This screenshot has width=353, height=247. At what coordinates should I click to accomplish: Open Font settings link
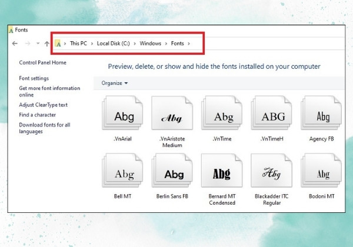(34, 78)
